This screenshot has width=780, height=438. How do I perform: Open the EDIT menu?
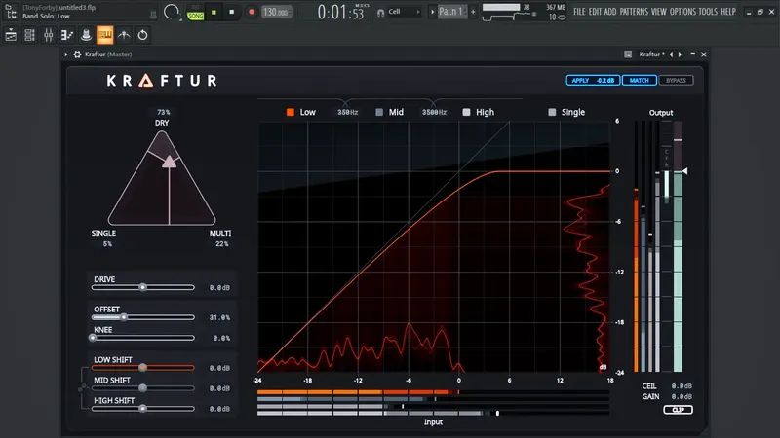(595, 12)
